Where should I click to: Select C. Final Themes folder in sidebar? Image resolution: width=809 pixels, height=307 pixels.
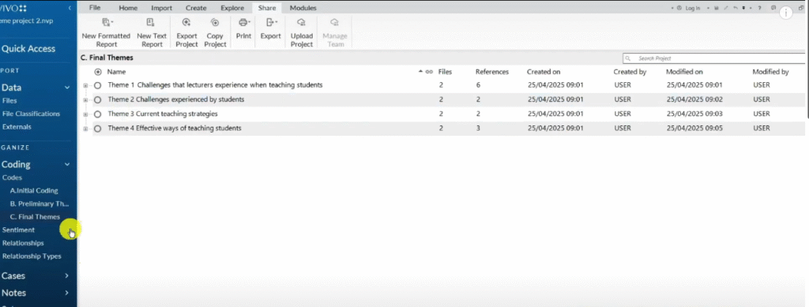35,217
